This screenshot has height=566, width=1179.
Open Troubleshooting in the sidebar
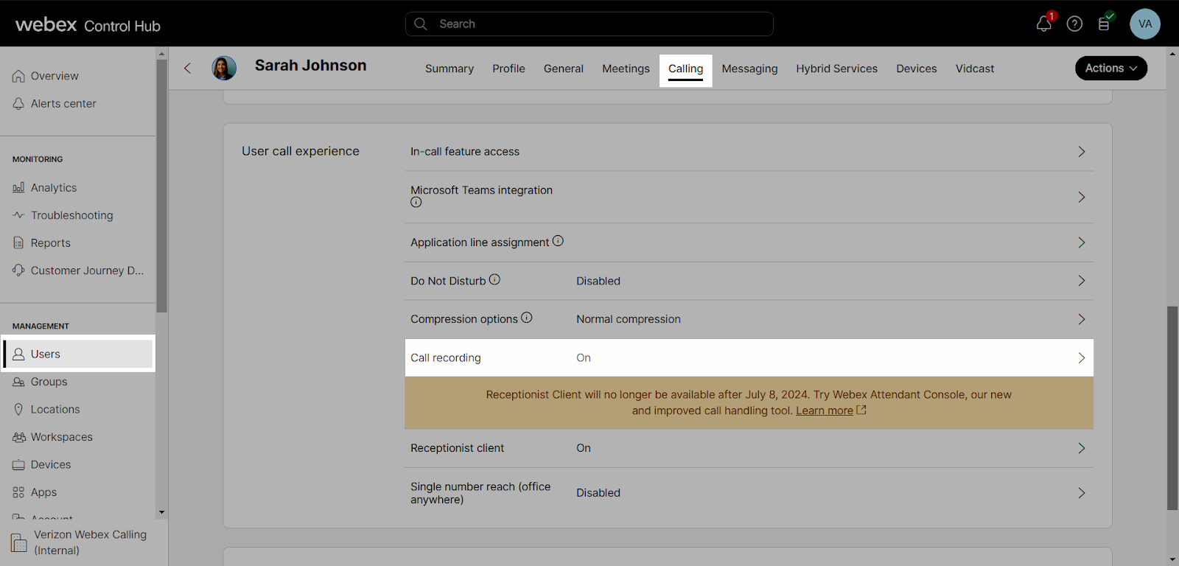(72, 215)
